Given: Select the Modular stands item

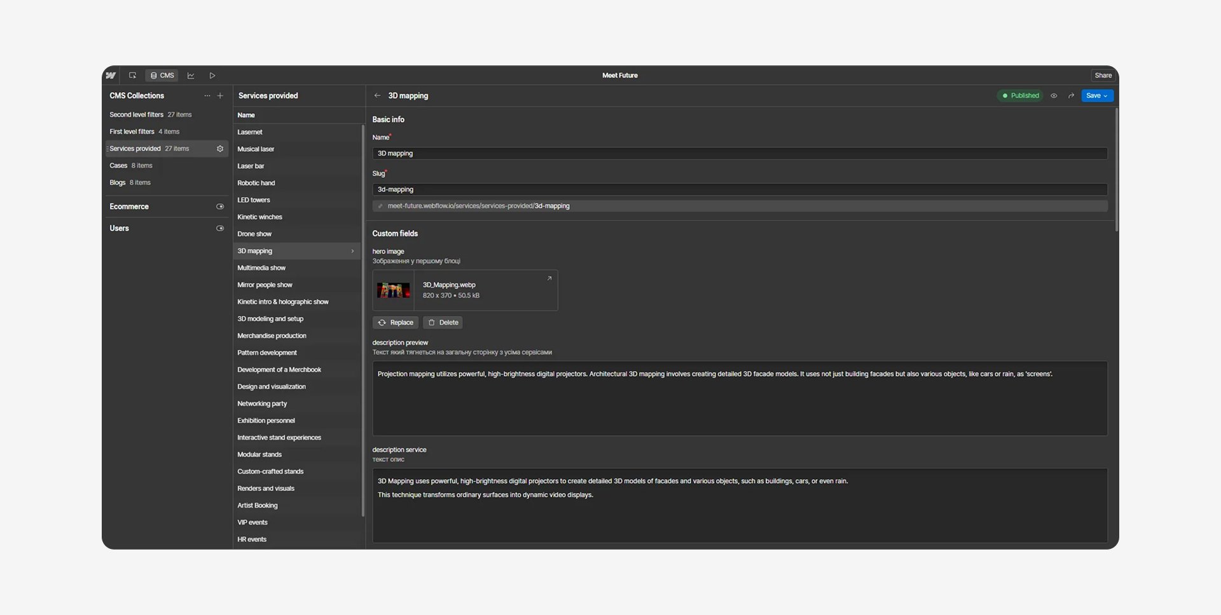Looking at the screenshot, I should click(297, 455).
